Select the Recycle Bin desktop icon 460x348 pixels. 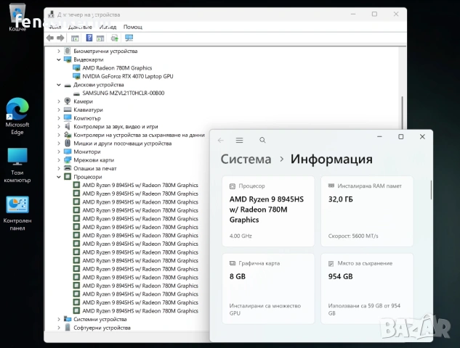[17, 17]
